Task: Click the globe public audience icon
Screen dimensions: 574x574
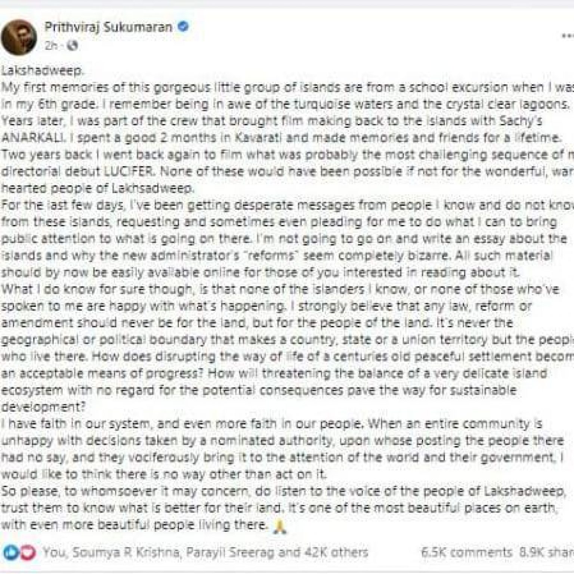Action: [72, 46]
